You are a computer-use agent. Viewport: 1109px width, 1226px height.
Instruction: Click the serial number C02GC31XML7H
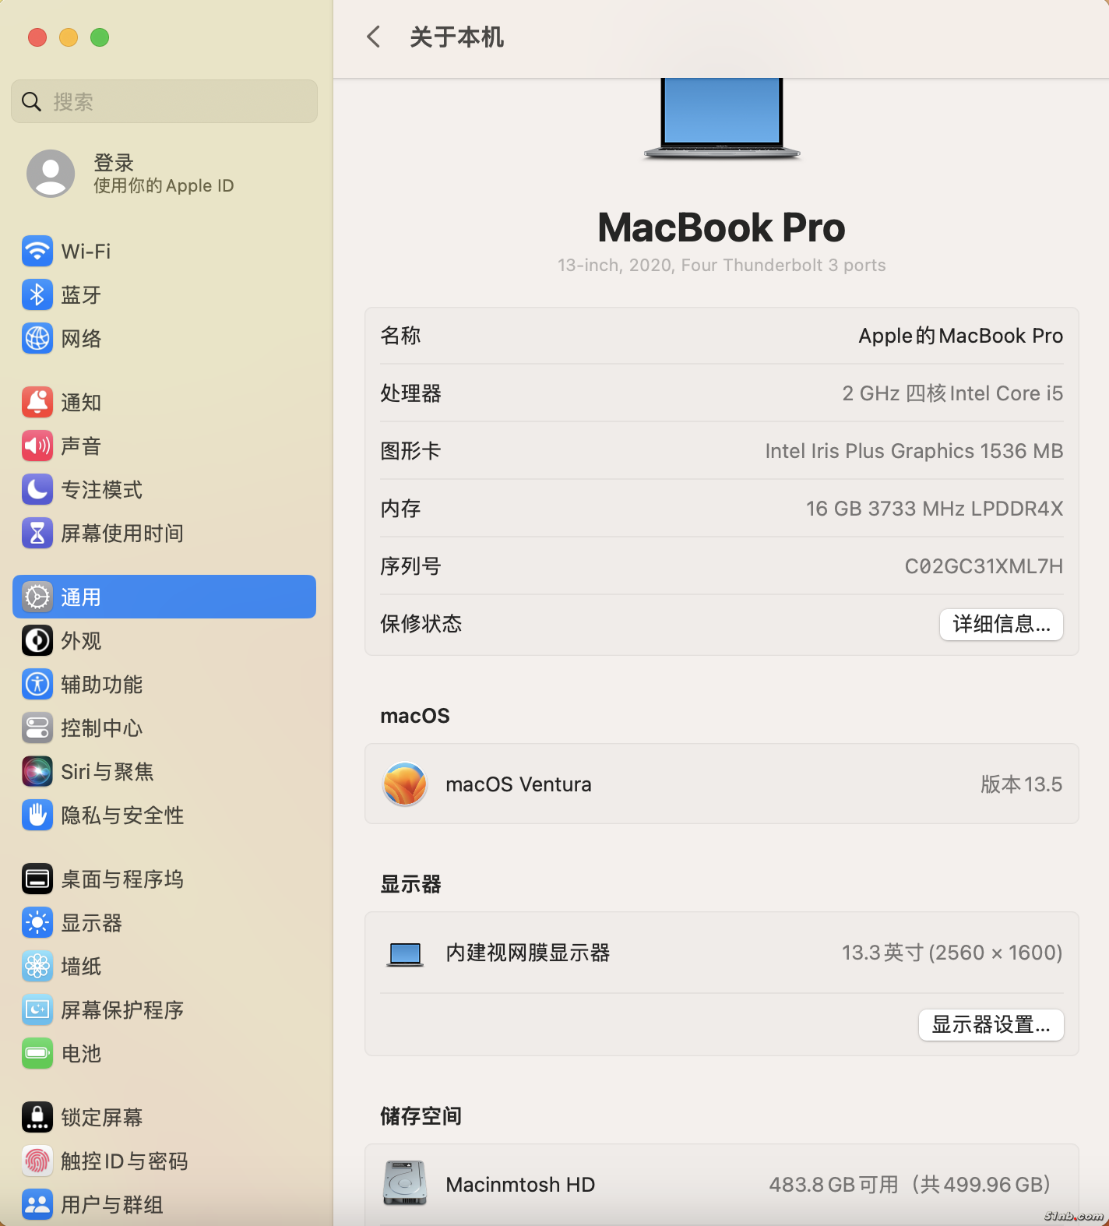click(984, 566)
